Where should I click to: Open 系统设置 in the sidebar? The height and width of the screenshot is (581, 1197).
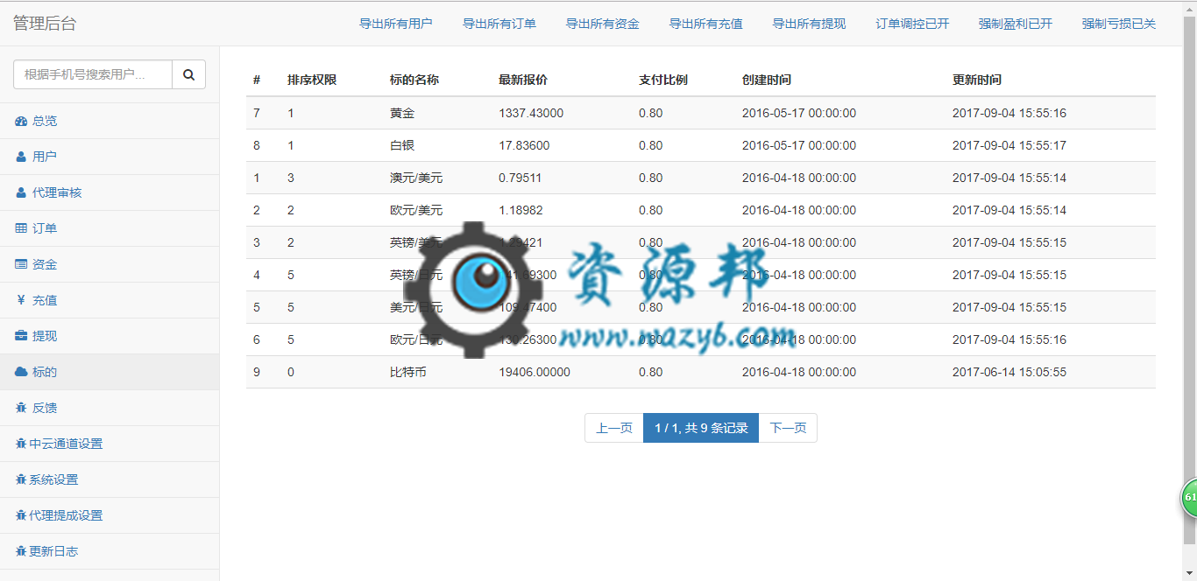coord(110,479)
